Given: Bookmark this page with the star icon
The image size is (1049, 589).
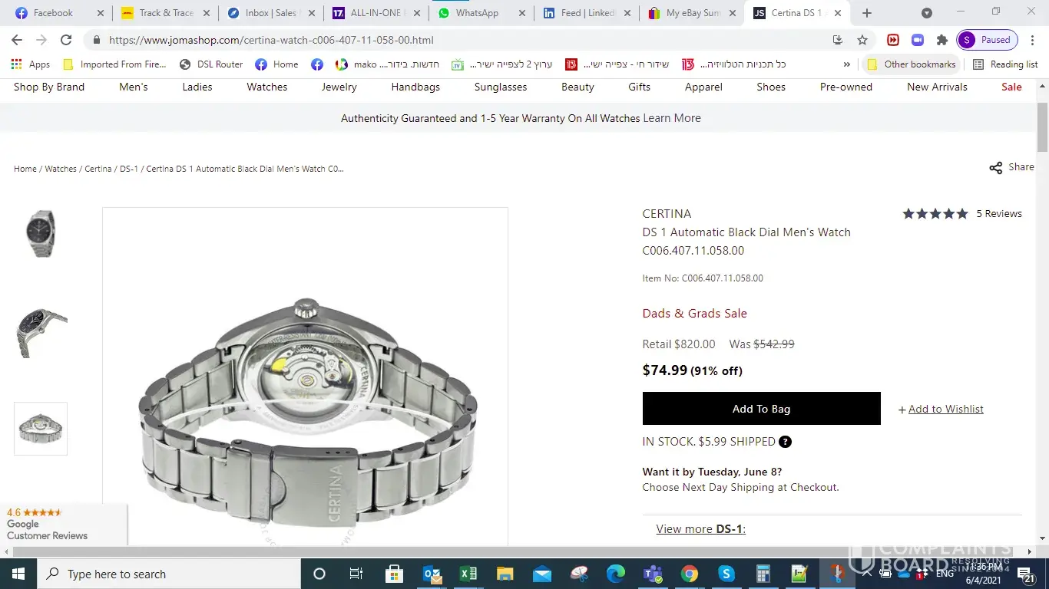Looking at the screenshot, I should coord(862,40).
